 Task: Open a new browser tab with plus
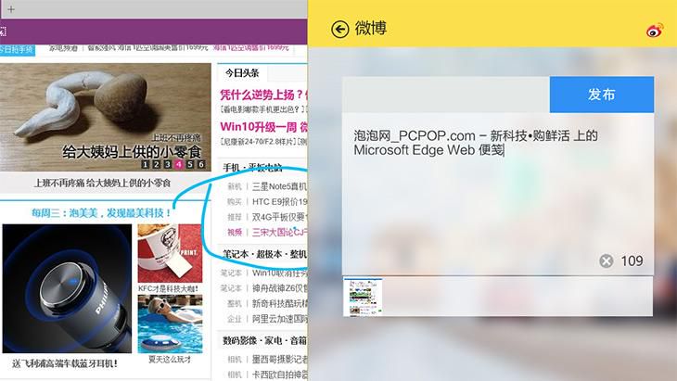11,9
